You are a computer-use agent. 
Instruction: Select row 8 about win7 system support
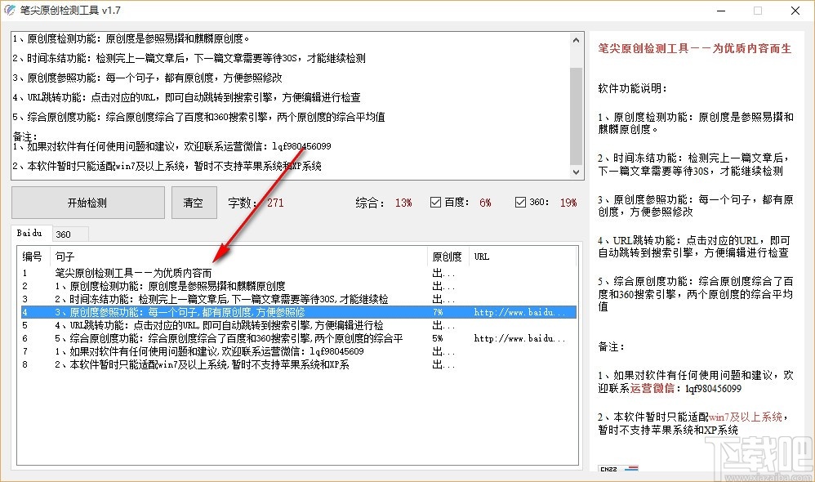[298, 364]
